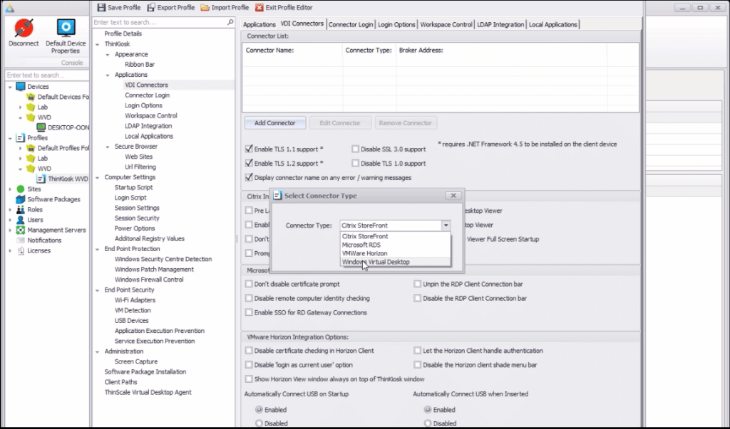Select Session Security in the settings tree
This screenshot has height=429, width=730.
(137, 218)
